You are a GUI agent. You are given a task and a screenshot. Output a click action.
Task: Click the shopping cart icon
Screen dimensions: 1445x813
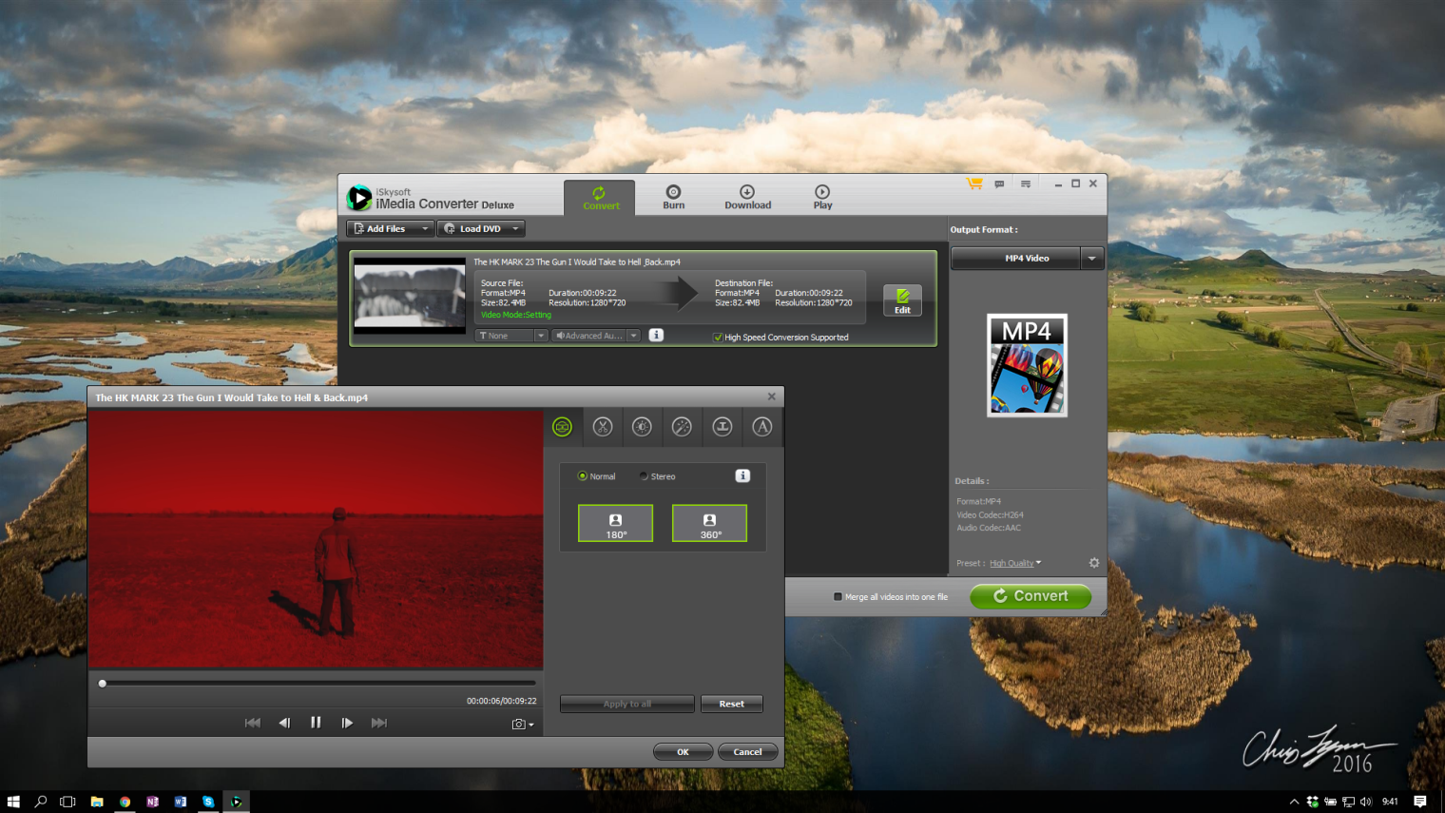pyautogui.click(x=974, y=184)
